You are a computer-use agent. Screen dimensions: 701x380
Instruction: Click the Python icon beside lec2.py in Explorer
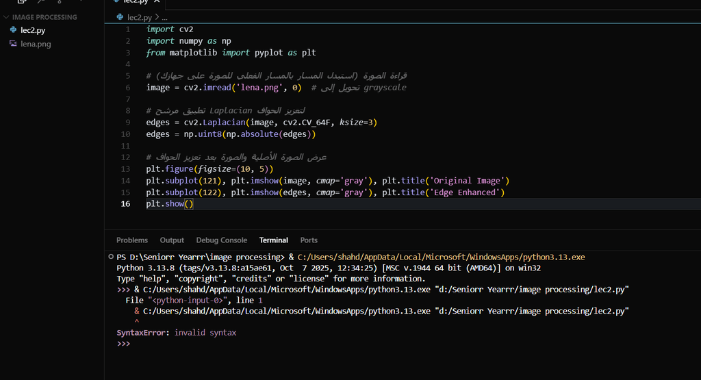point(13,30)
